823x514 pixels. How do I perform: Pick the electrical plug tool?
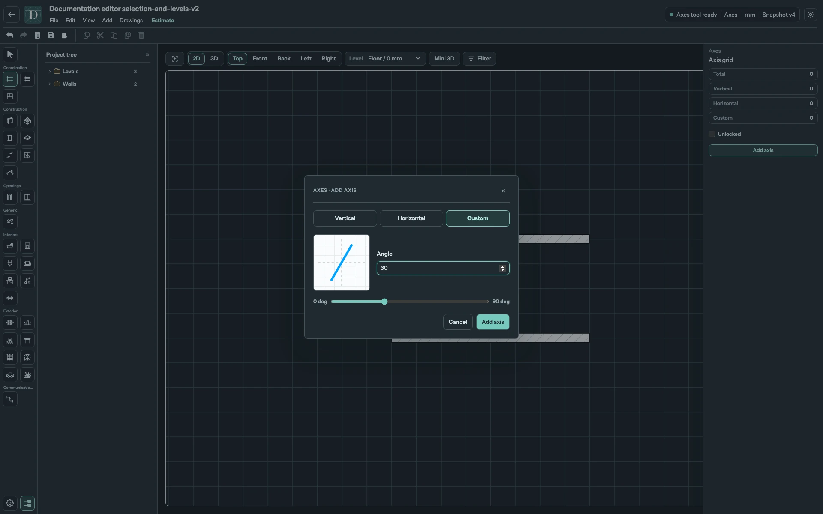(10, 263)
